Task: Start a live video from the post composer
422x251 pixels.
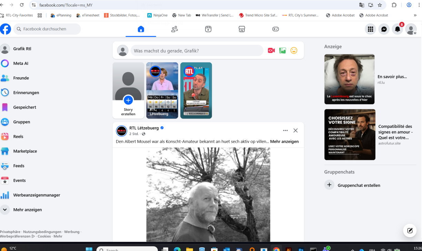Action: coord(271,50)
